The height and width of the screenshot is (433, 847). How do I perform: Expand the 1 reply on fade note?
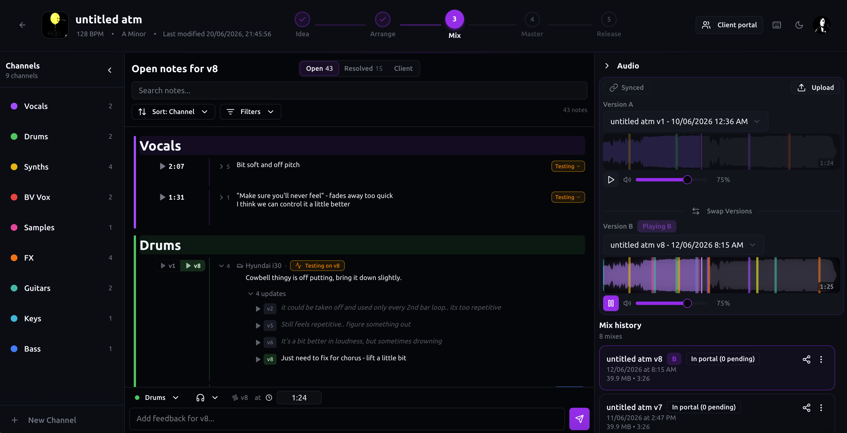pos(225,197)
